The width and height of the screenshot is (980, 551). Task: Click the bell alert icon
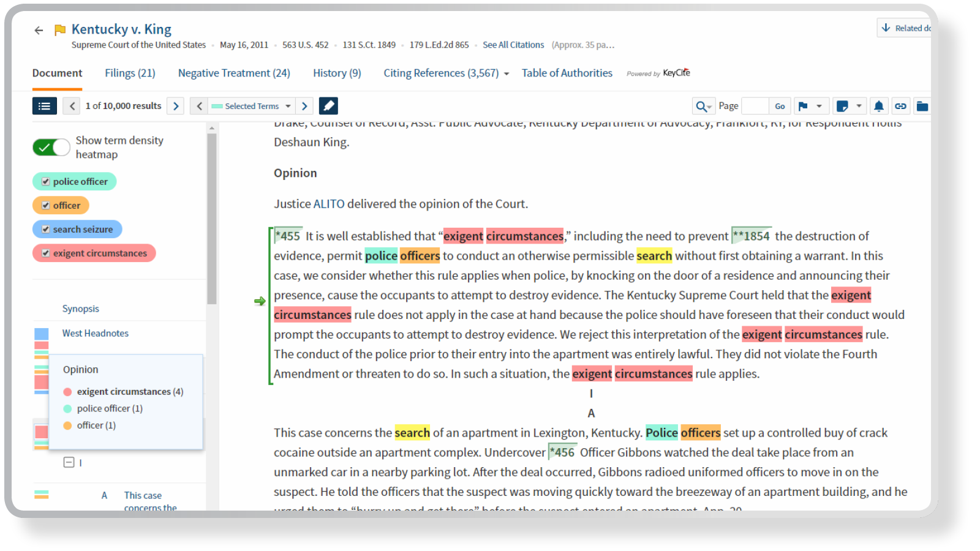point(878,106)
